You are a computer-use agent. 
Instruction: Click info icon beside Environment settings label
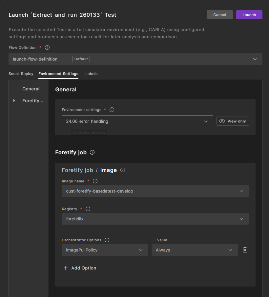pos(112,110)
